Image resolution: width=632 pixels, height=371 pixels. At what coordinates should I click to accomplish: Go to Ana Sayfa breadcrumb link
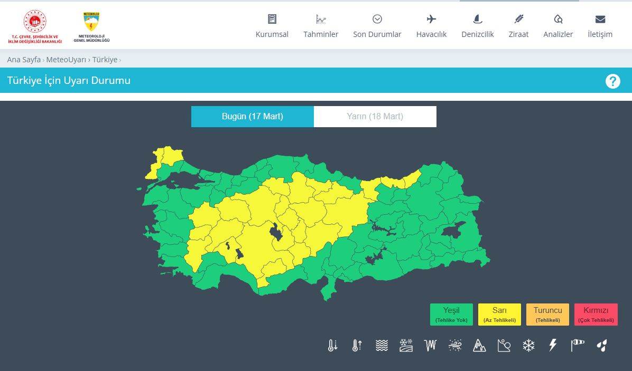pyautogui.click(x=24, y=60)
